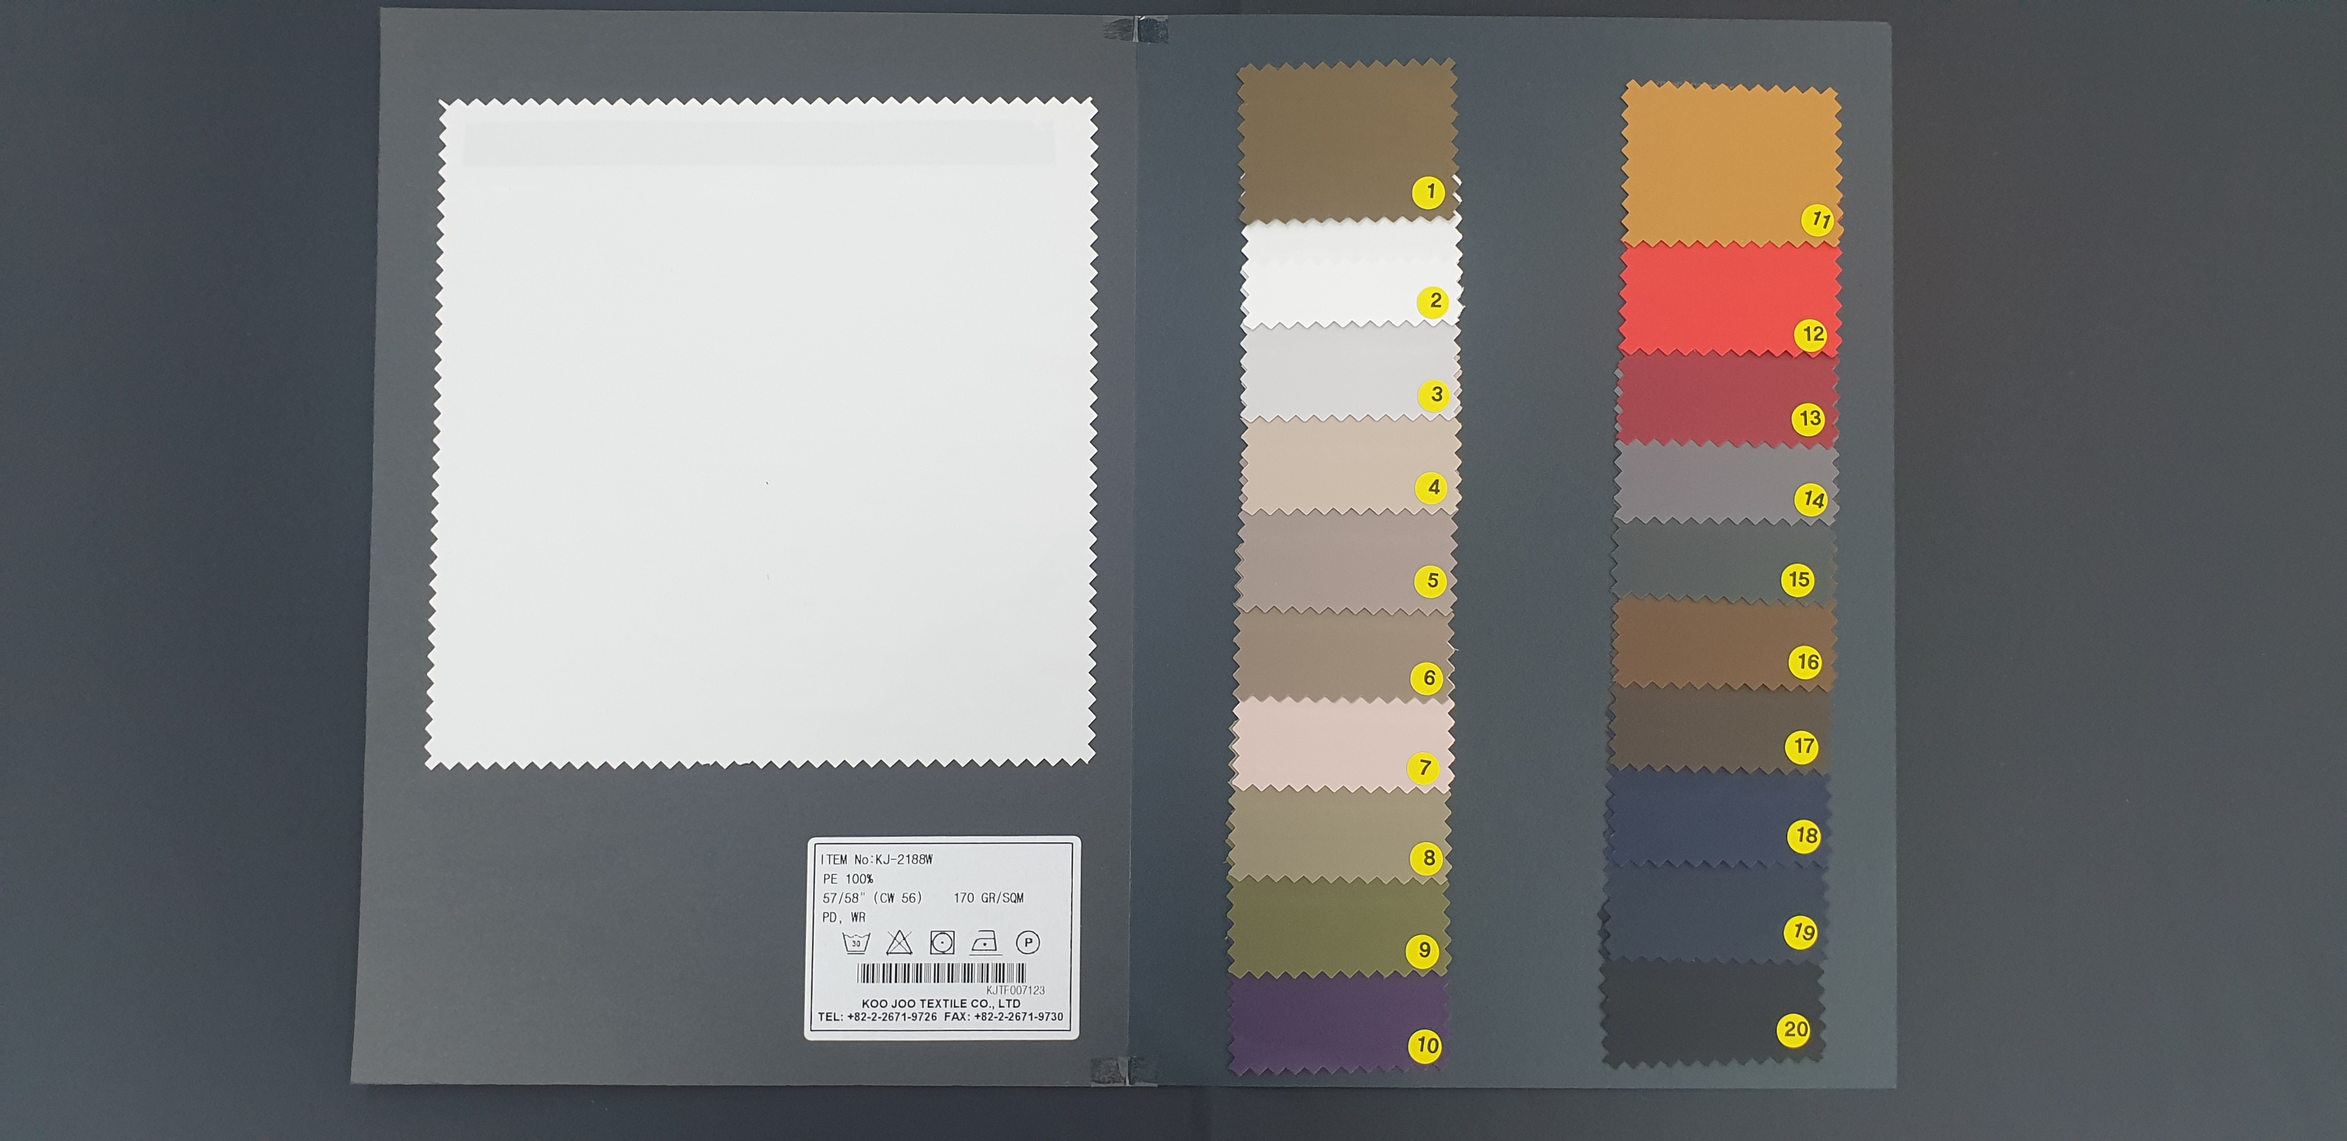The width and height of the screenshot is (2347, 1141).
Task: Click the ITEM No: KJ-2188W text
Action: coord(877,859)
